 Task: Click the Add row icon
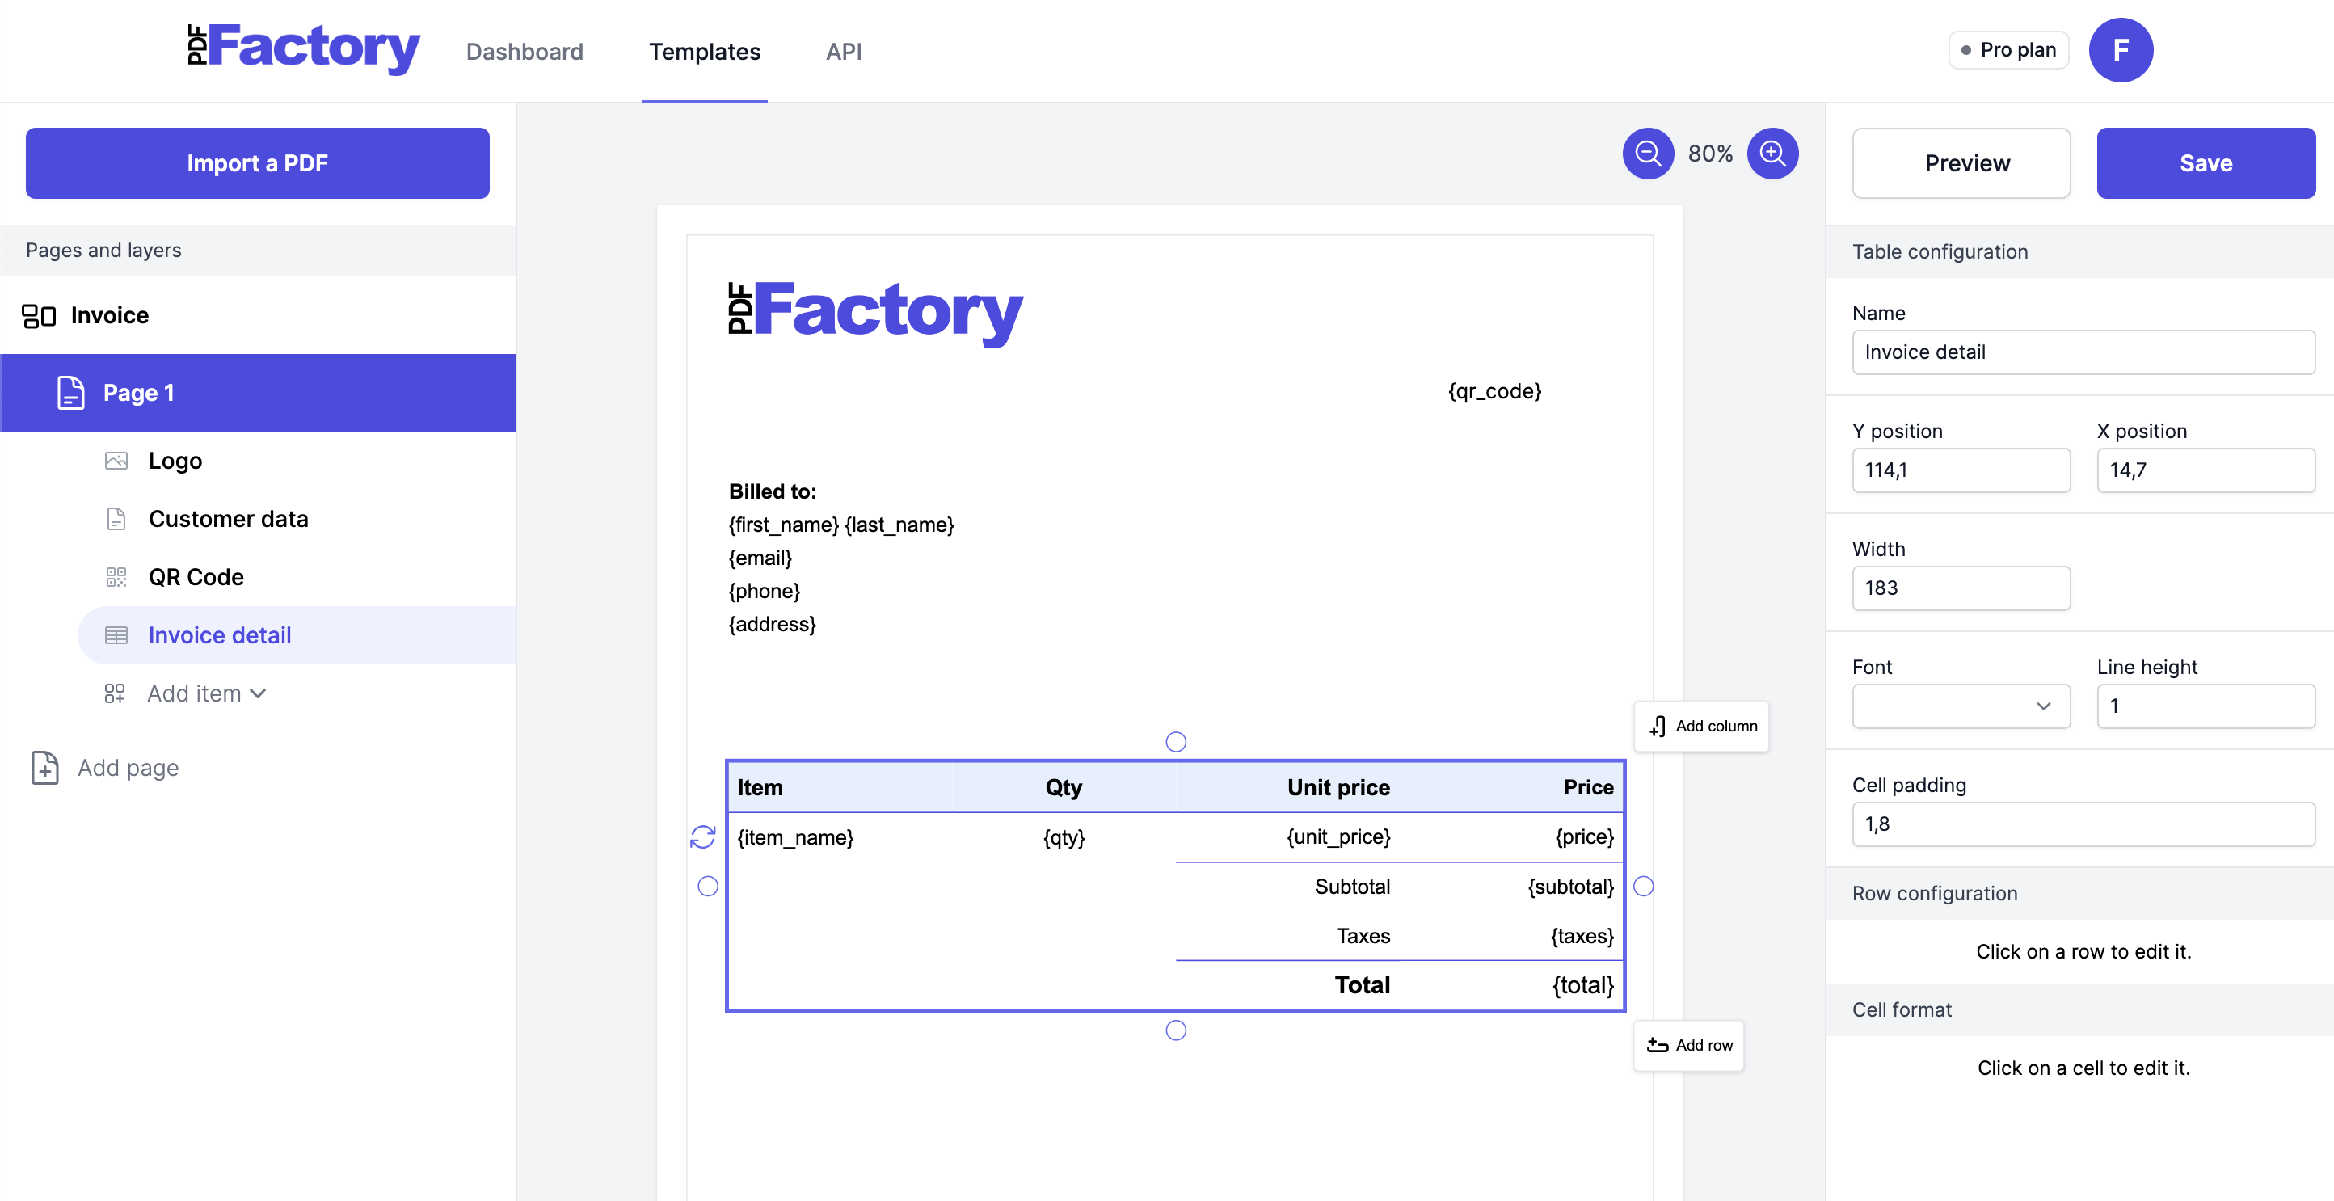pos(1658,1044)
